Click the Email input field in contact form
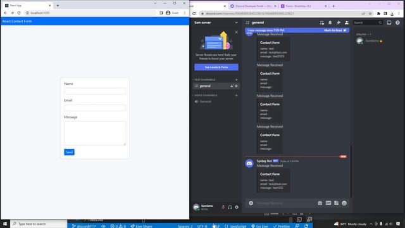Screen dimensions: 405x228 (95, 108)
